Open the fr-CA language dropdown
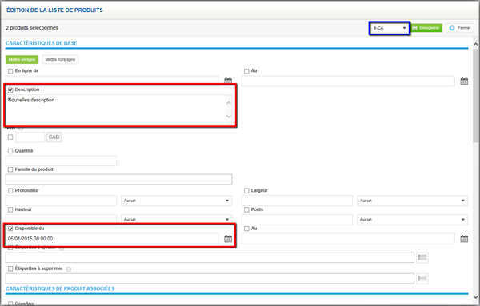This screenshot has width=480, height=306. 390,28
